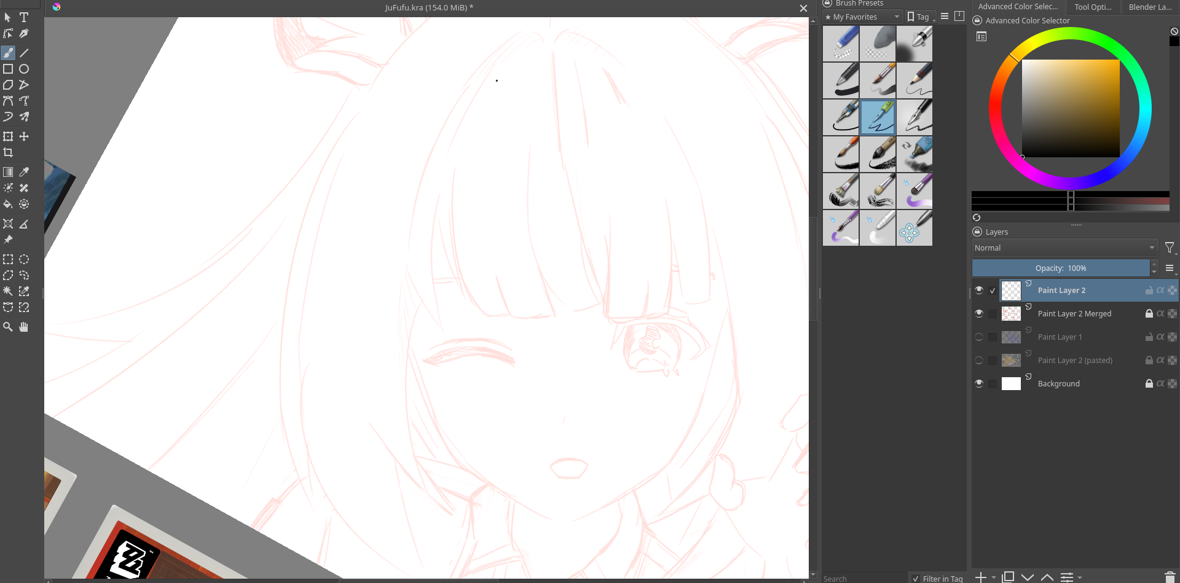Open the layer filter funnel menu
The image size is (1180, 583).
(x=1170, y=248)
